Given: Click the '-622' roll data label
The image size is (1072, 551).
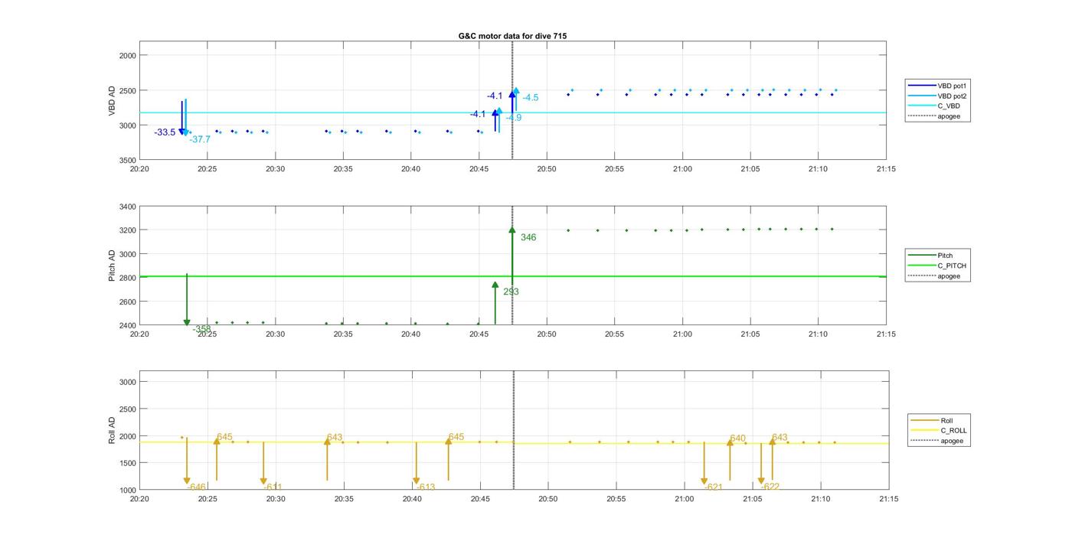Looking at the screenshot, I should (x=771, y=487).
